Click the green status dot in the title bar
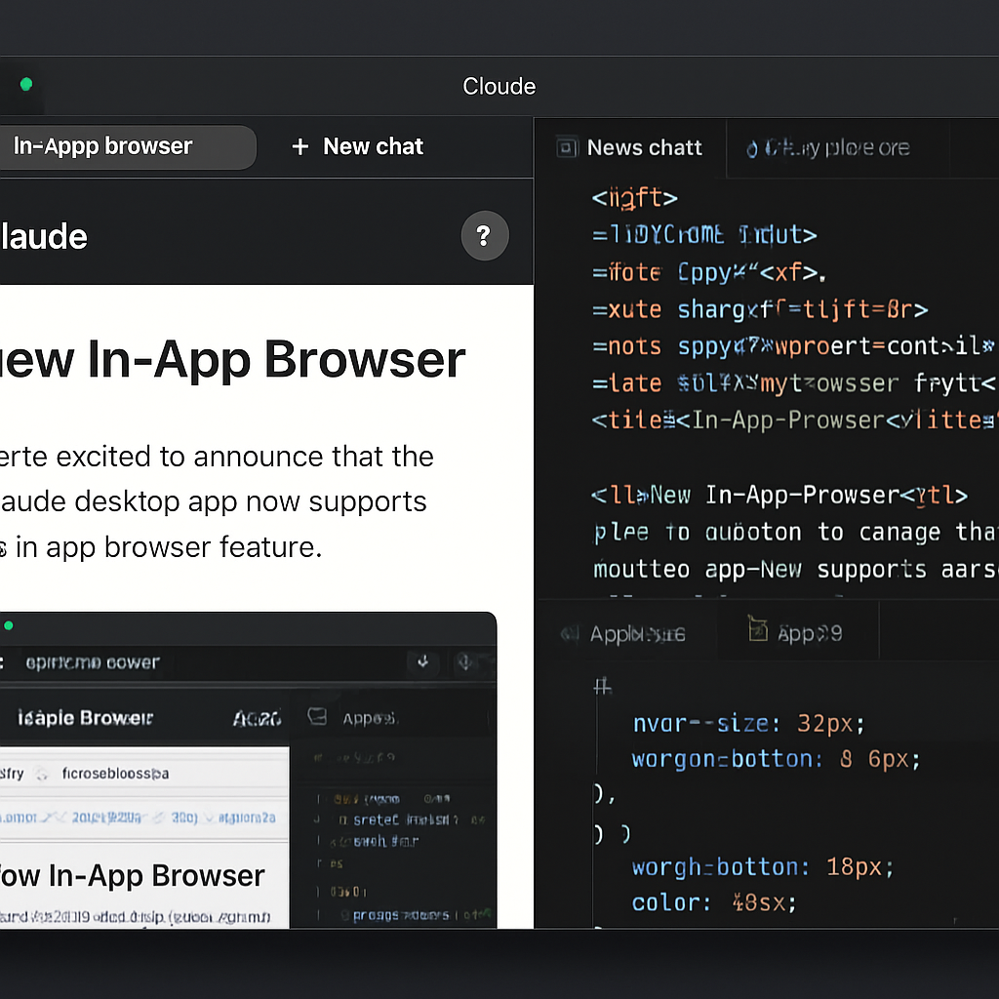Image resolution: width=999 pixels, height=999 pixels. [x=26, y=84]
